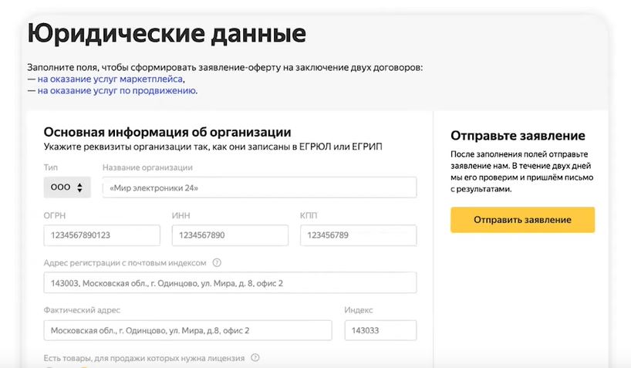Click the organization name input field
Viewport: 631px width, 368px height.
tap(259, 187)
